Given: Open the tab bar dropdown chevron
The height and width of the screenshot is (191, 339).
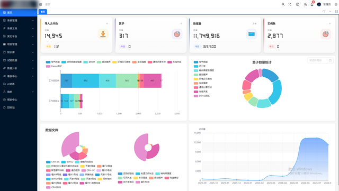Looking at the screenshot, I should [x=330, y=12].
